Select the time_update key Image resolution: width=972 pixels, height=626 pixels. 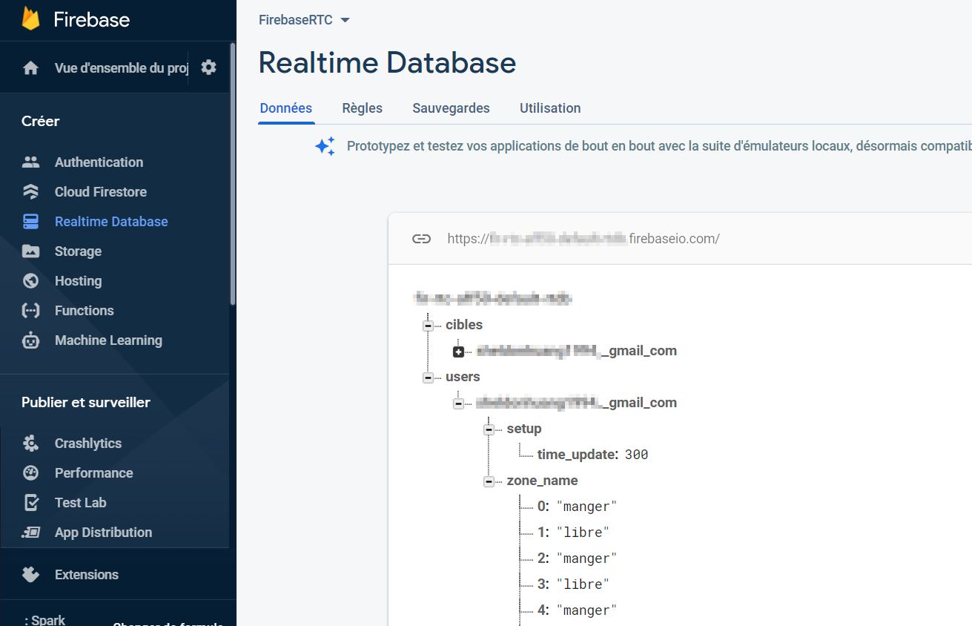(x=578, y=455)
